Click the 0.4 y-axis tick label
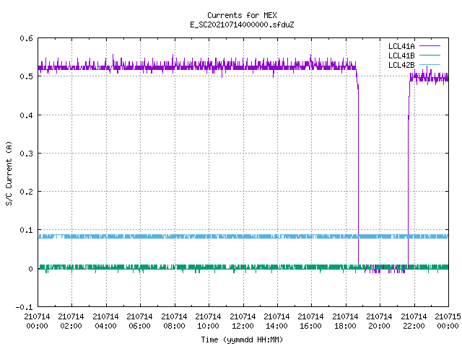The image size is (462, 346). click(26, 115)
